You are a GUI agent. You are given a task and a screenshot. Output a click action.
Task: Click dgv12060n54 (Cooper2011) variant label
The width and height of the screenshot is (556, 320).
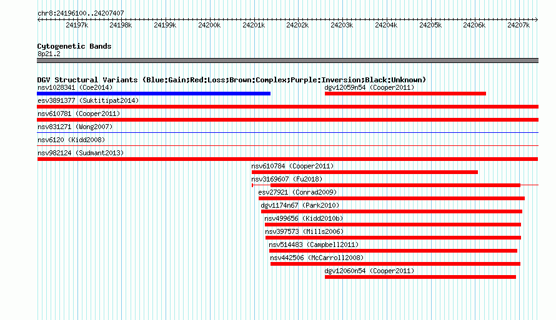click(369, 271)
